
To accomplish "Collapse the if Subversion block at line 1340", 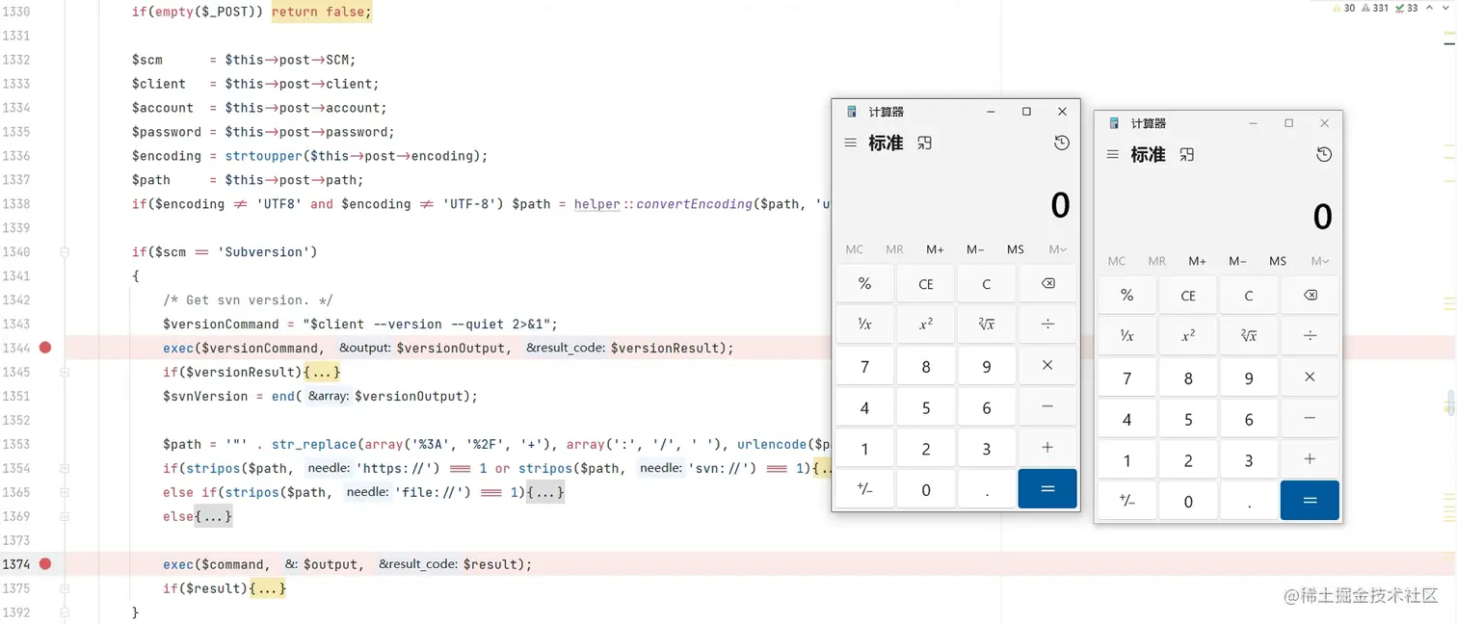I will tap(65, 252).
